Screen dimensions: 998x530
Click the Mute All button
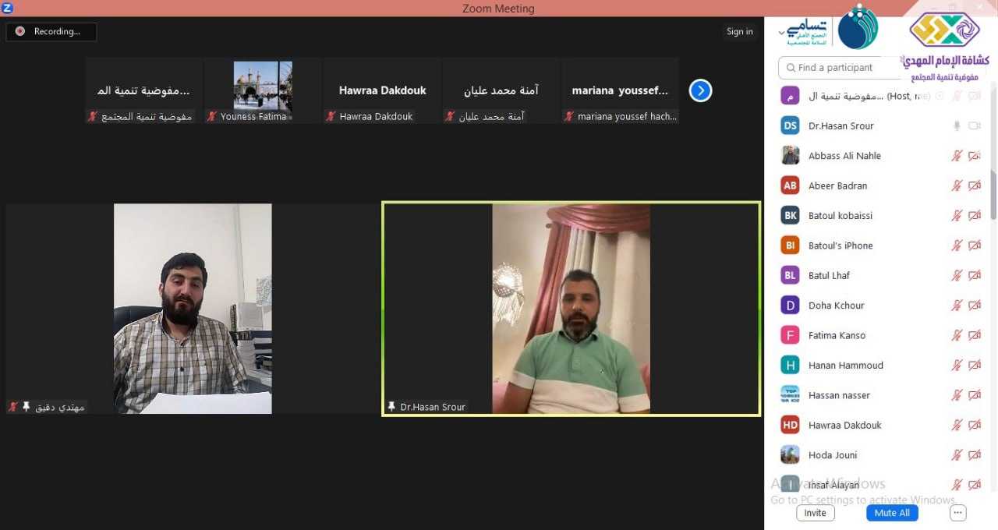(x=892, y=513)
